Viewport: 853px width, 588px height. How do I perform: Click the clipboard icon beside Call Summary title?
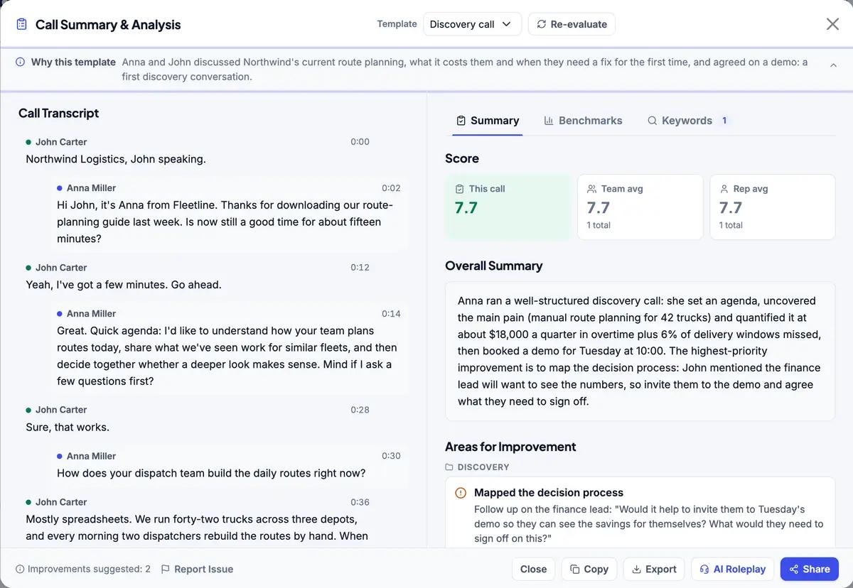[22, 24]
